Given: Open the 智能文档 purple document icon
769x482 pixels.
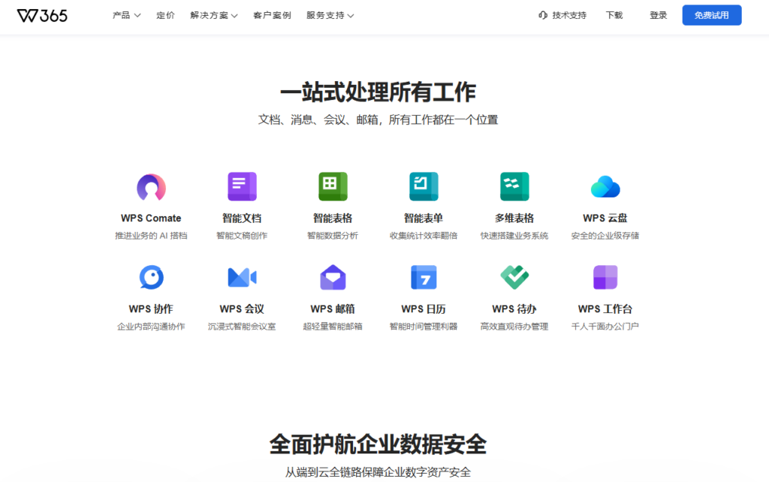Looking at the screenshot, I should click(242, 187).
